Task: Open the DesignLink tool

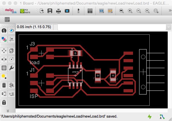Action: [11, 11]
